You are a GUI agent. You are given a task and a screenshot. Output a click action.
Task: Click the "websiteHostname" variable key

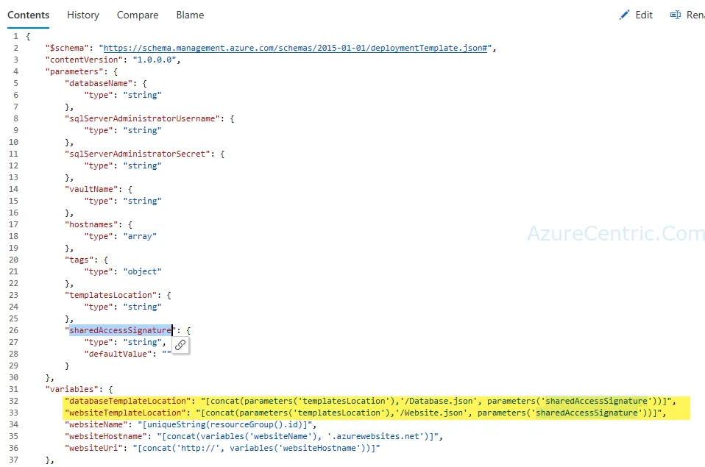pyautogui.click(x=106, y=436)
